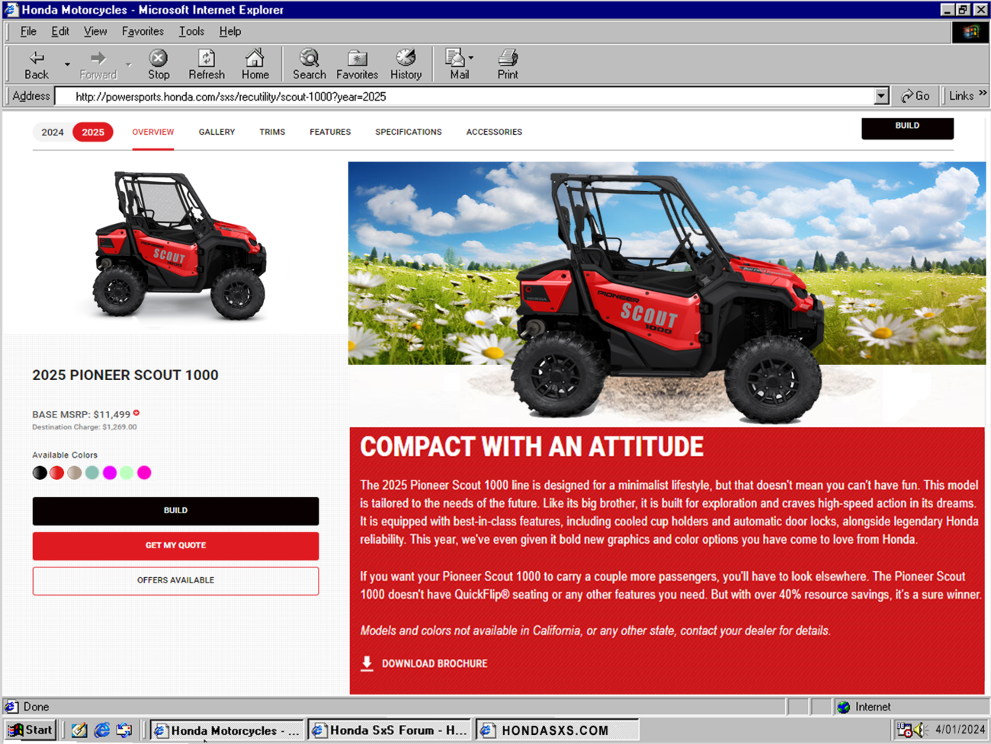
Task: Open the Mail button dropdown arrow
Action: tap(470, 58)
